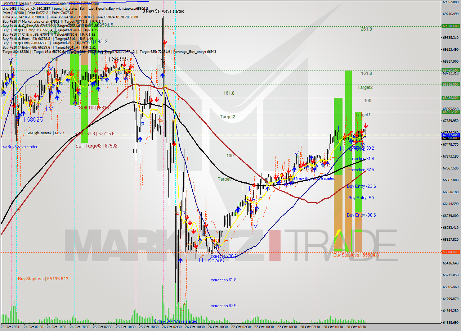Click the 'FSB-HighToBreak | 67637' label
The height and width of the screenshot is (331, 461).
(x=44, y=133)
